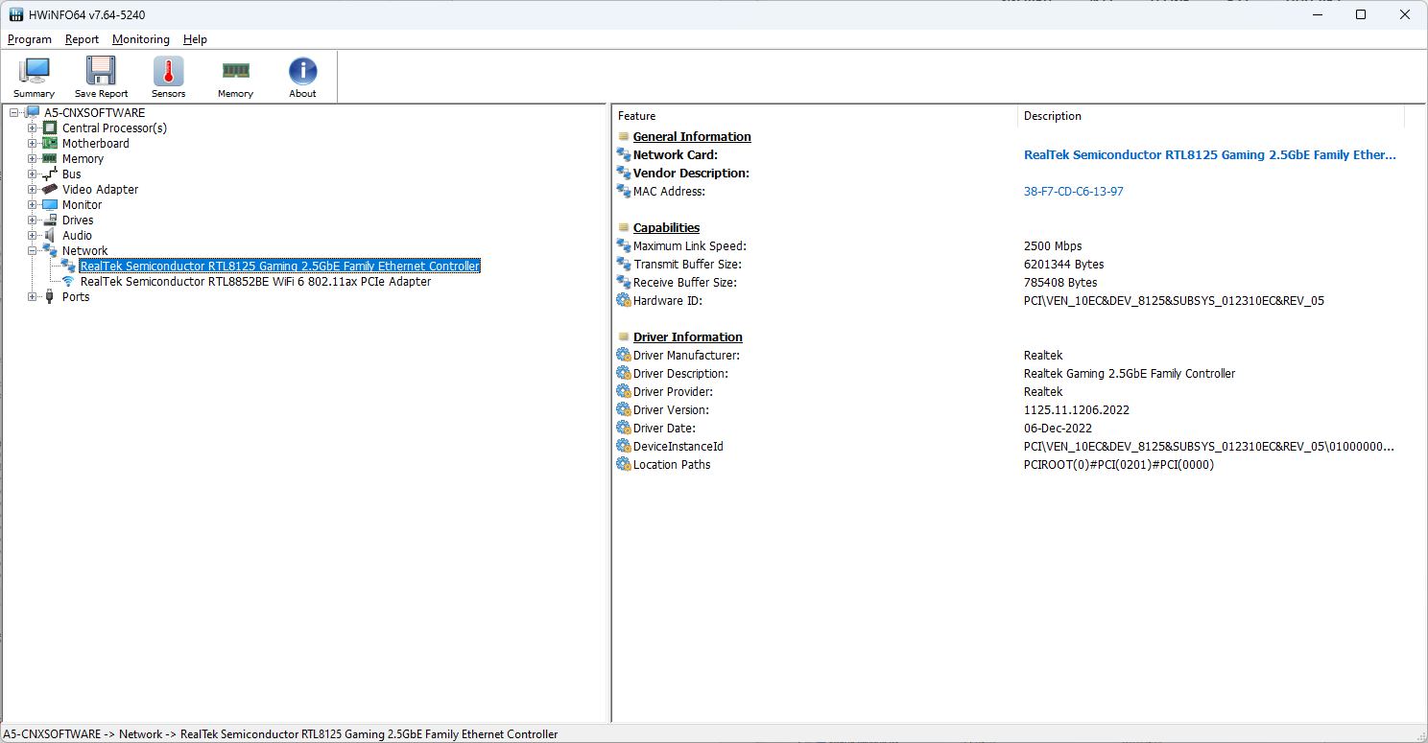
Task: Select the Monitor tree label
Action: coord(82,204)
